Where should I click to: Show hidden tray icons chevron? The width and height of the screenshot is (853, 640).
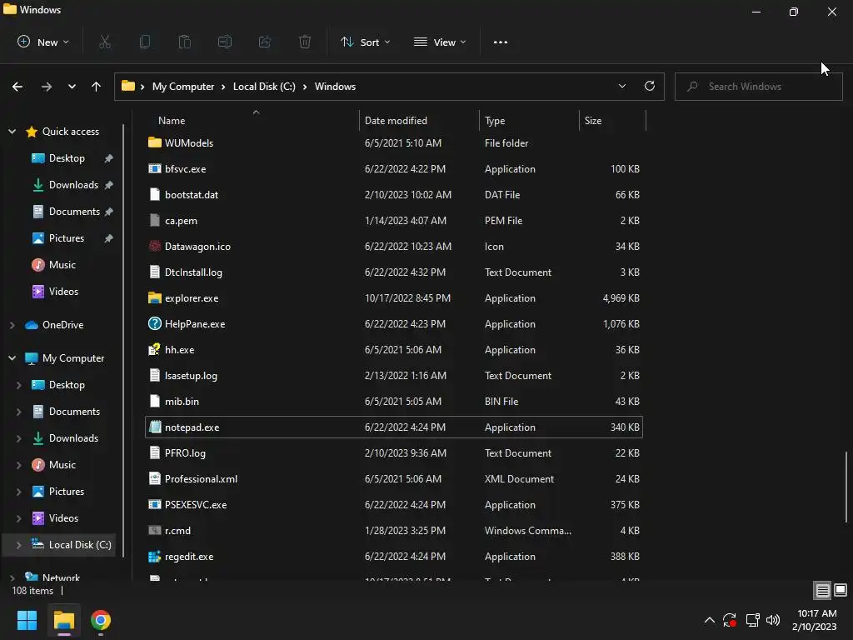(x=710, y=620)
